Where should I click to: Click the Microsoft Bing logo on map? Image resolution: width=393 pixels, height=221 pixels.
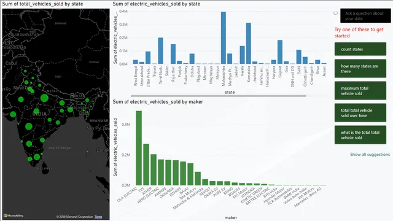(14, 215)
